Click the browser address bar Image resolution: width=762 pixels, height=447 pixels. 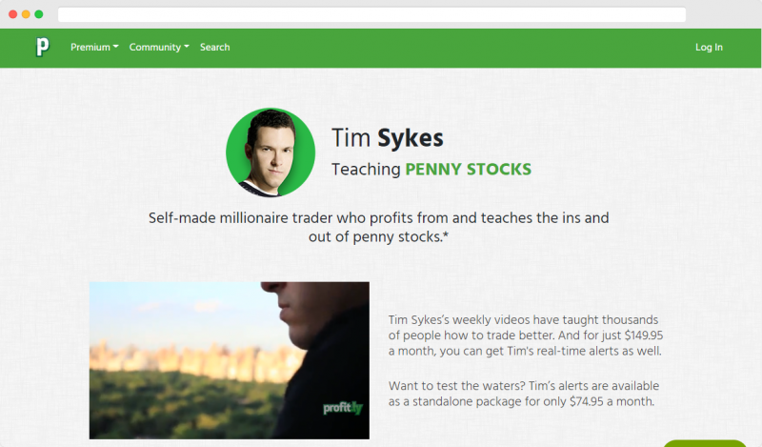pos(371,14)
